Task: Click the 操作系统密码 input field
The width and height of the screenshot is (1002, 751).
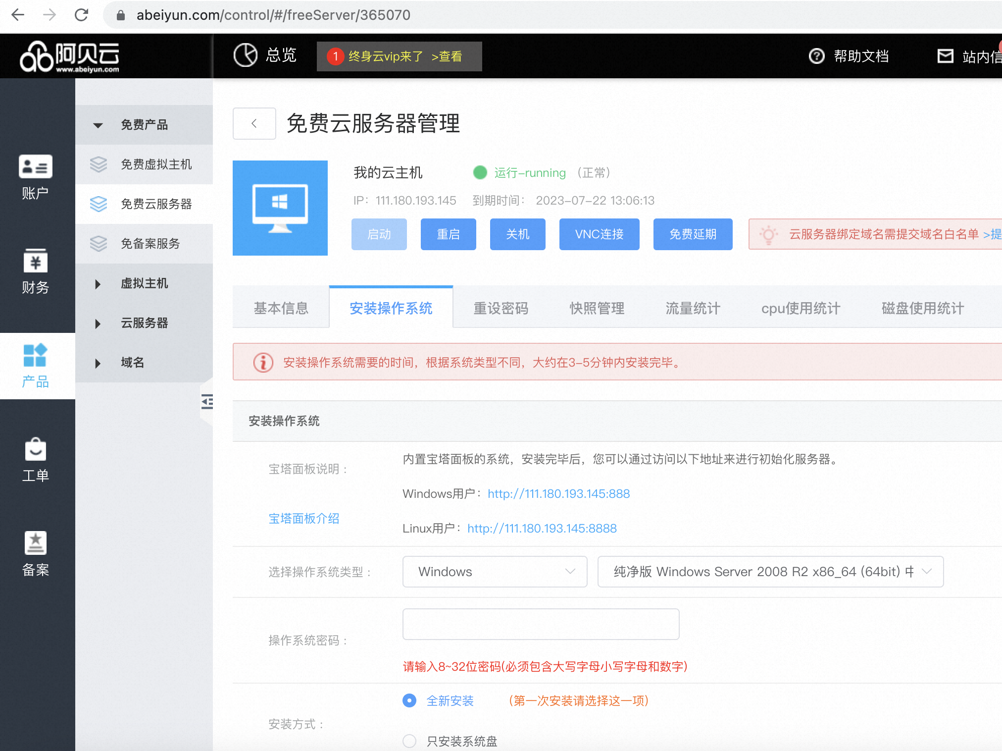Action: pyautogui.click(x=541, y=624)
